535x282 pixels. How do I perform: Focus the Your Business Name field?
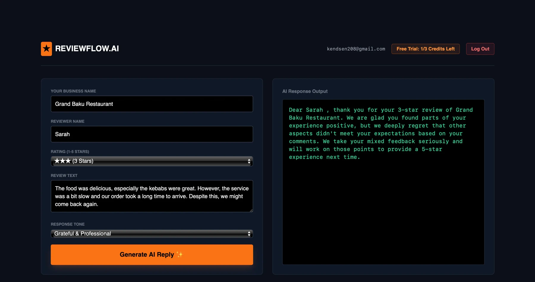(152, 104)
